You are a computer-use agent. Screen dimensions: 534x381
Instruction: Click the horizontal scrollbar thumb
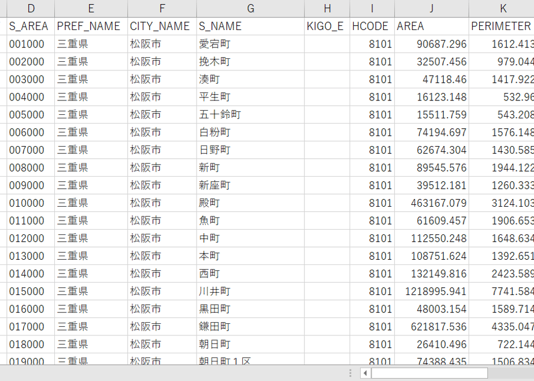pos(429,373)
